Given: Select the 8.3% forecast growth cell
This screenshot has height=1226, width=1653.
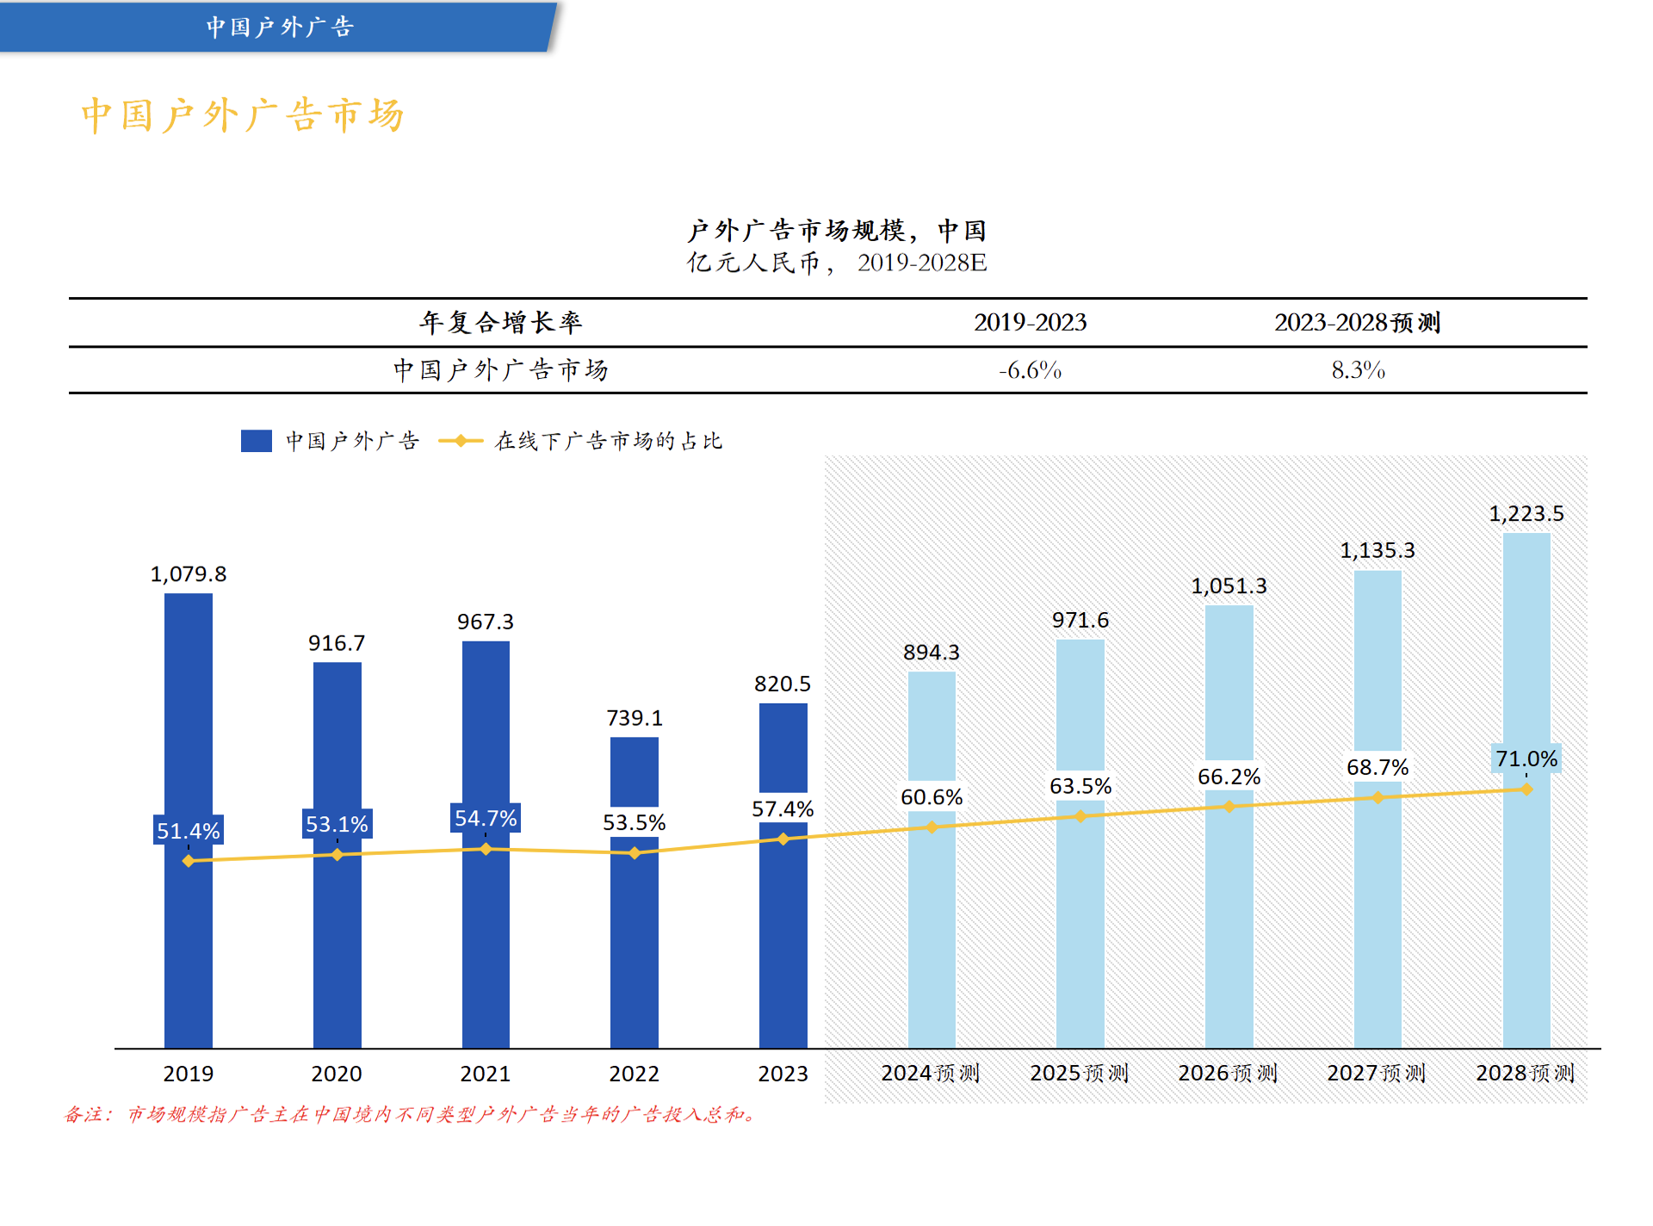Looking at the screenshot, I should [x=1358, y=370].
